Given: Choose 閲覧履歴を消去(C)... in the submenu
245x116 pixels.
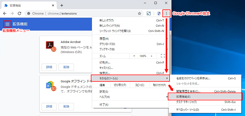Looking at the screenshot, I should pos(205,91).
